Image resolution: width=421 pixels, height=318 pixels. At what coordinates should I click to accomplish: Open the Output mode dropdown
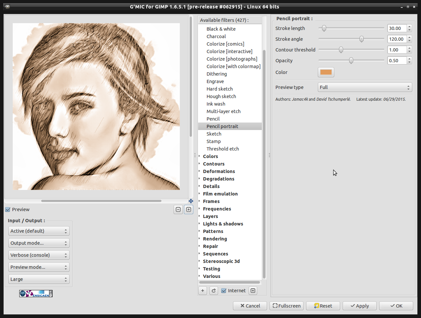[39, 243]
